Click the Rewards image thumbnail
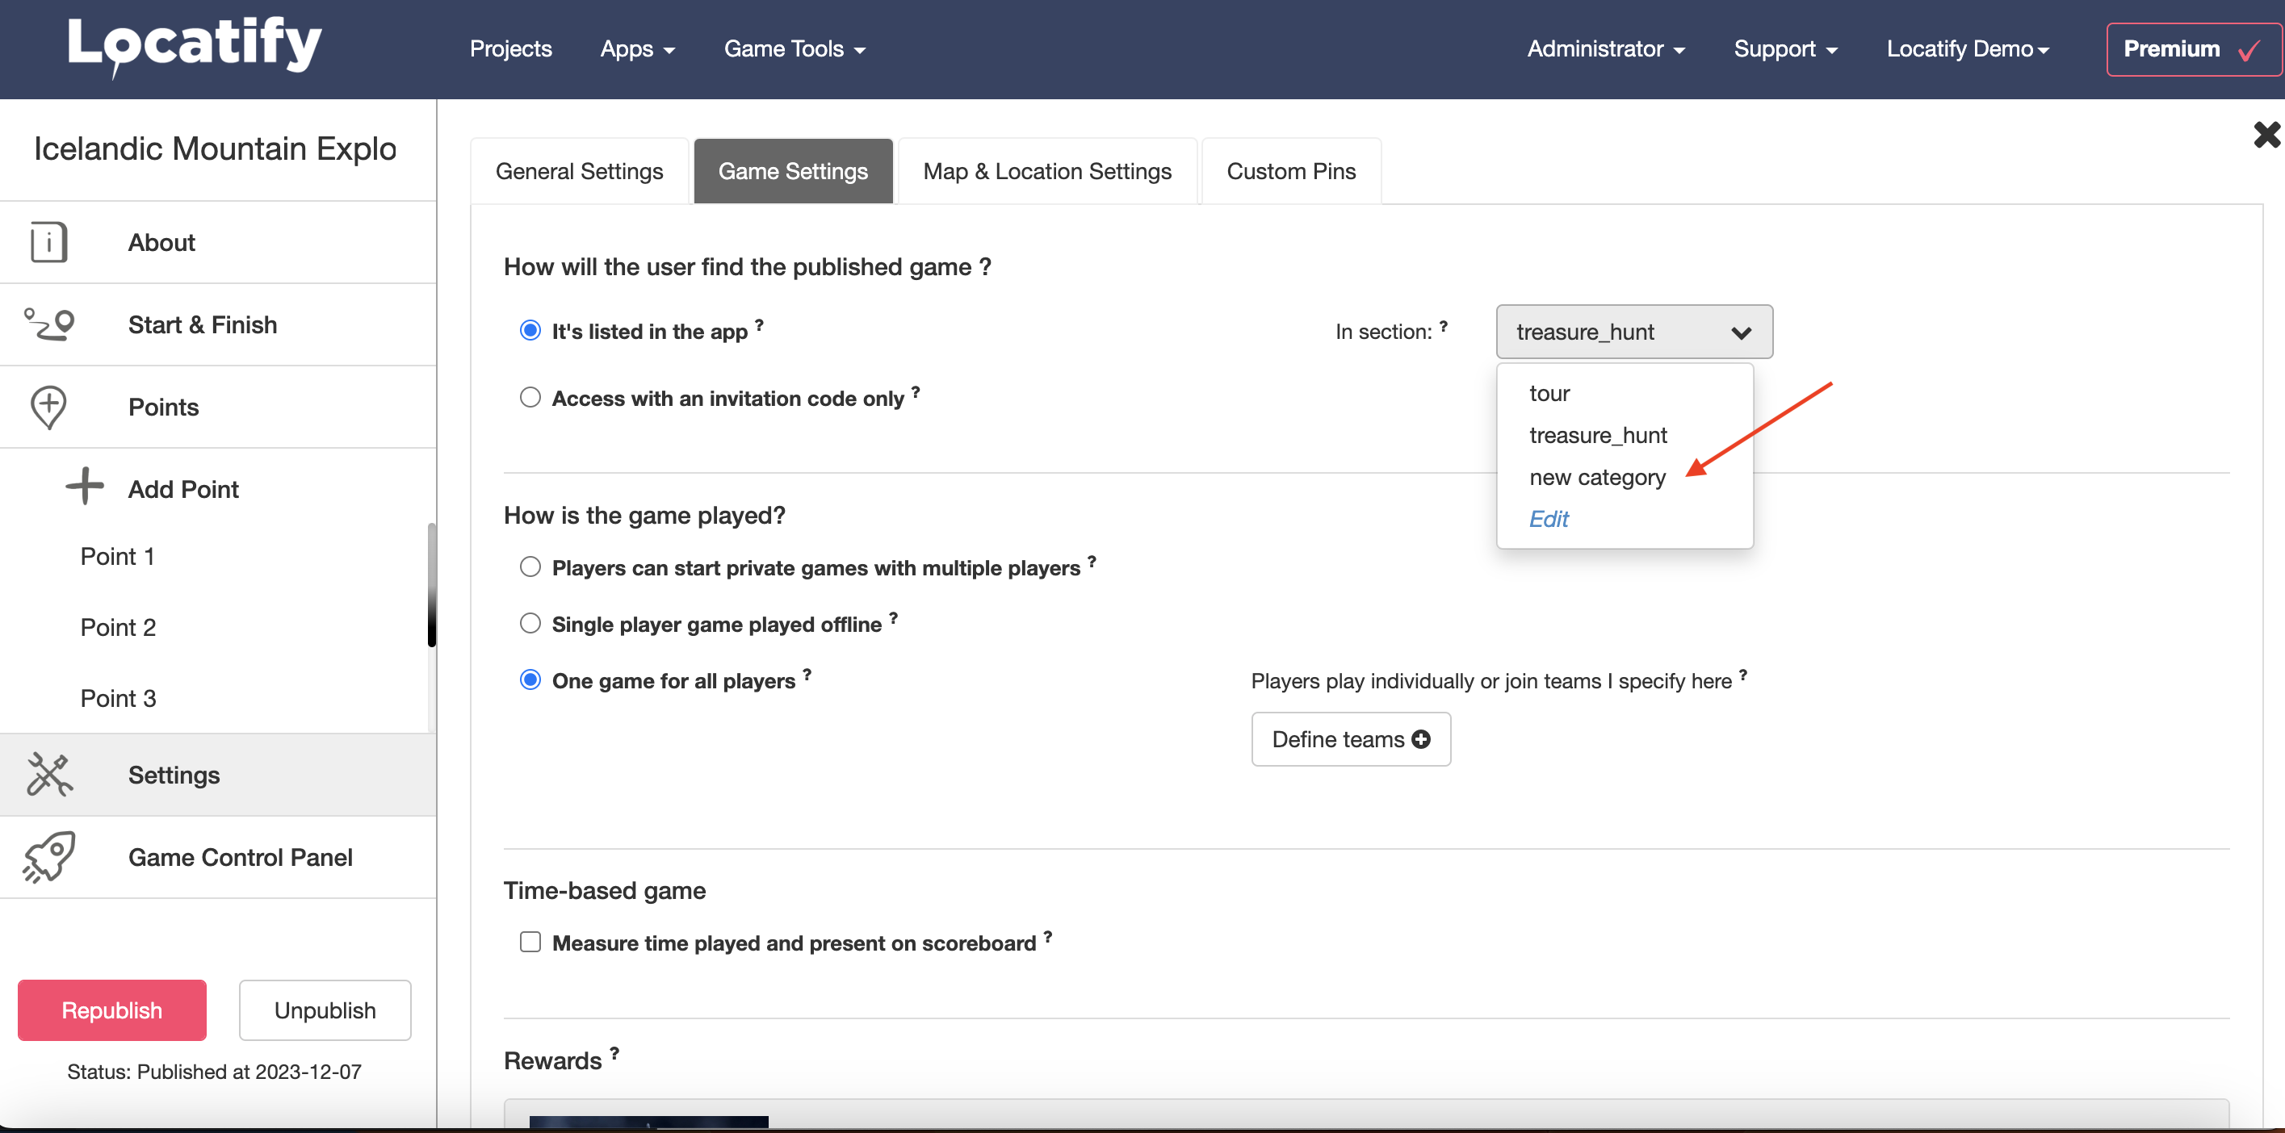 click(x=648, y=1122)
